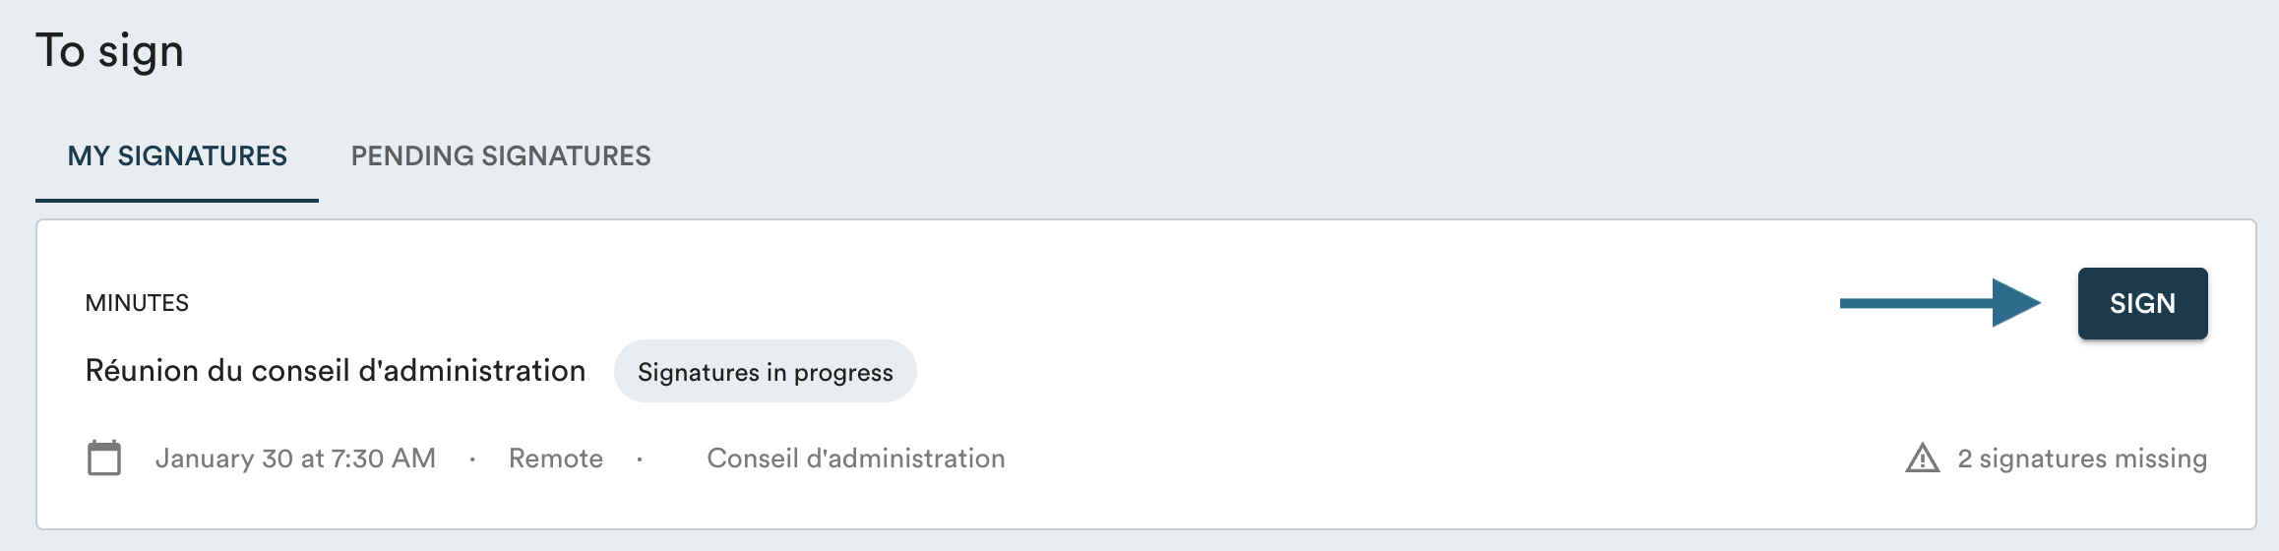Click the 'To sign' page heading
Screen dimensions: 2279x551
[110, 51]
